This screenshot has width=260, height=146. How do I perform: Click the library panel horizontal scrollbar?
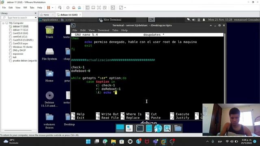(x=18, y=131)
